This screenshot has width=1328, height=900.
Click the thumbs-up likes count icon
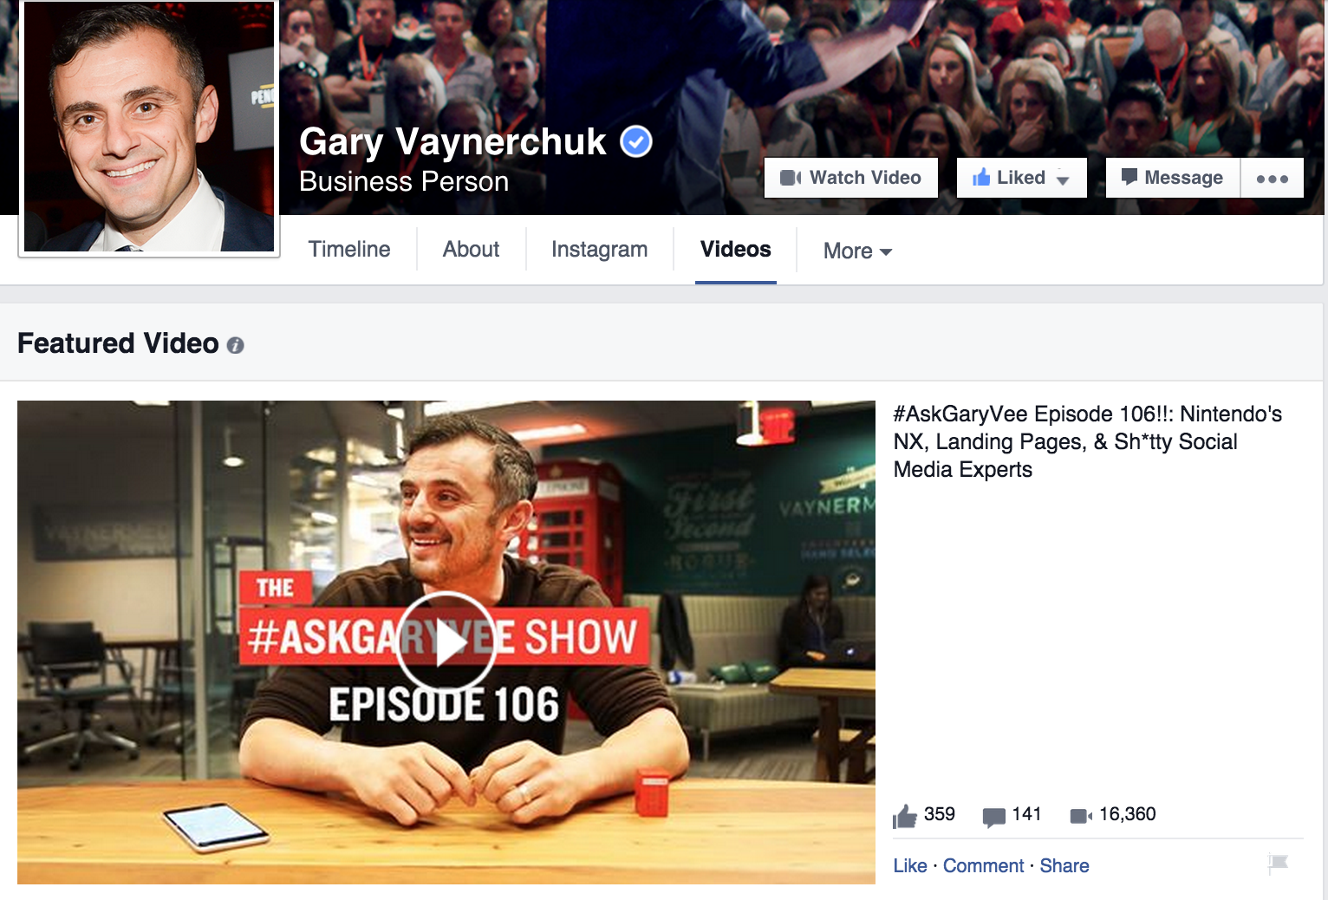pyautogui.click(x=904, y=816)
